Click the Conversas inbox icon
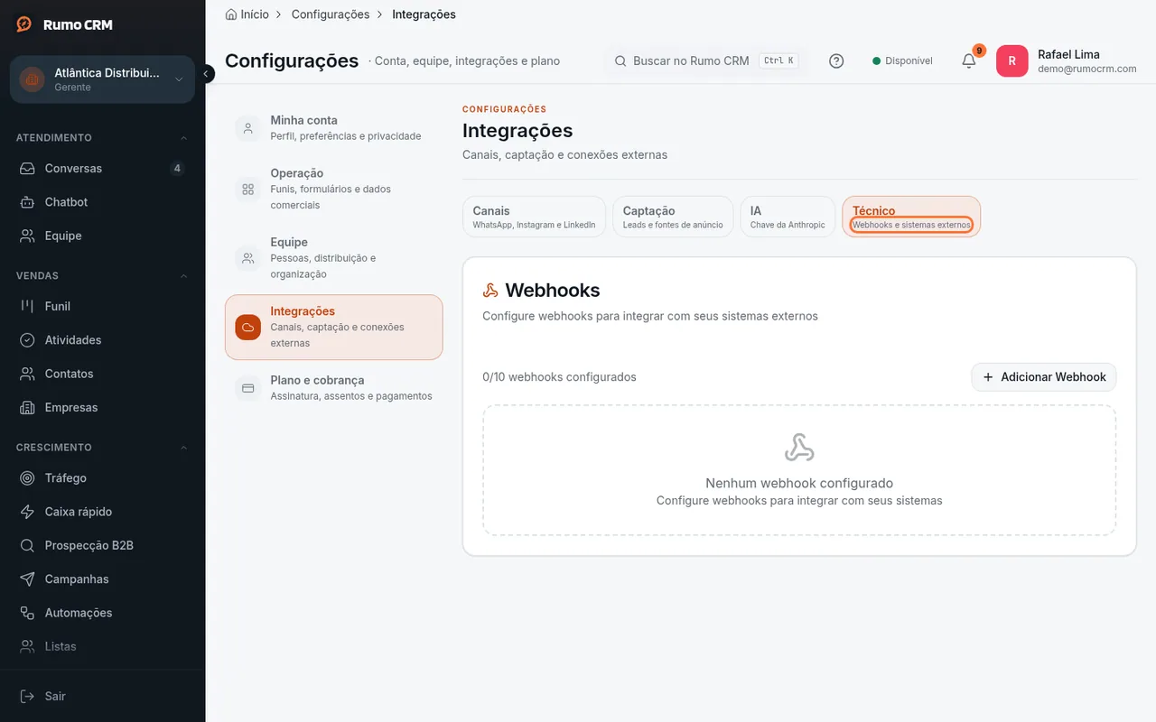Image resolution: width=1156 pixels, height=722 pixels. [x=28, y=169]
